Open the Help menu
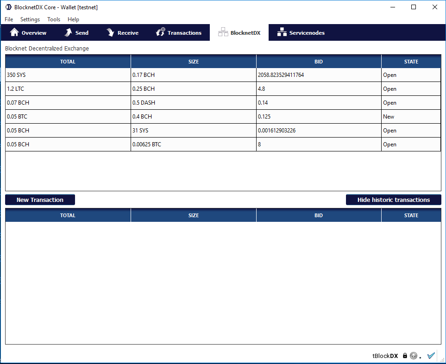446x364 pixels. pos(73,19)
